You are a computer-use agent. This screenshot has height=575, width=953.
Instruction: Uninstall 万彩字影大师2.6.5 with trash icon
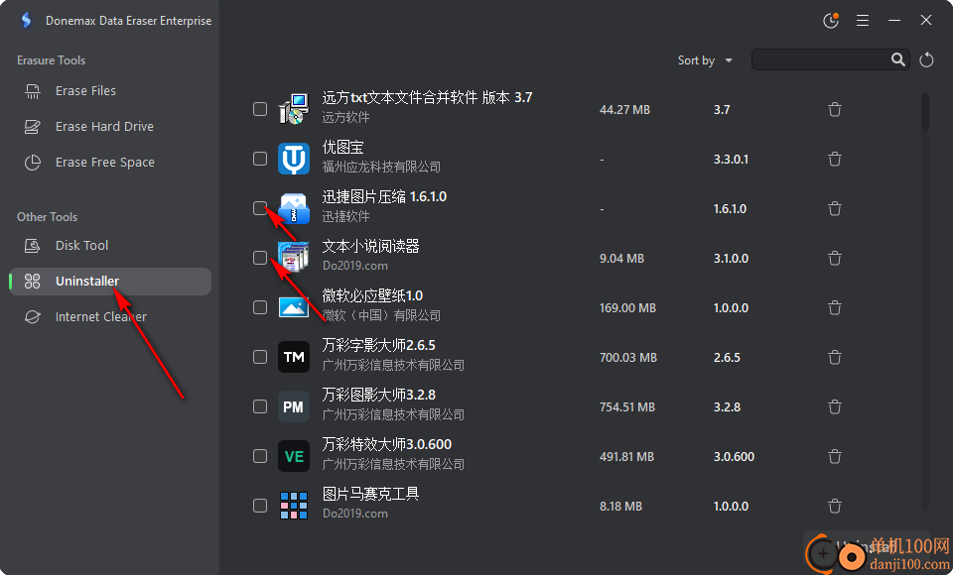coord(835,357)
